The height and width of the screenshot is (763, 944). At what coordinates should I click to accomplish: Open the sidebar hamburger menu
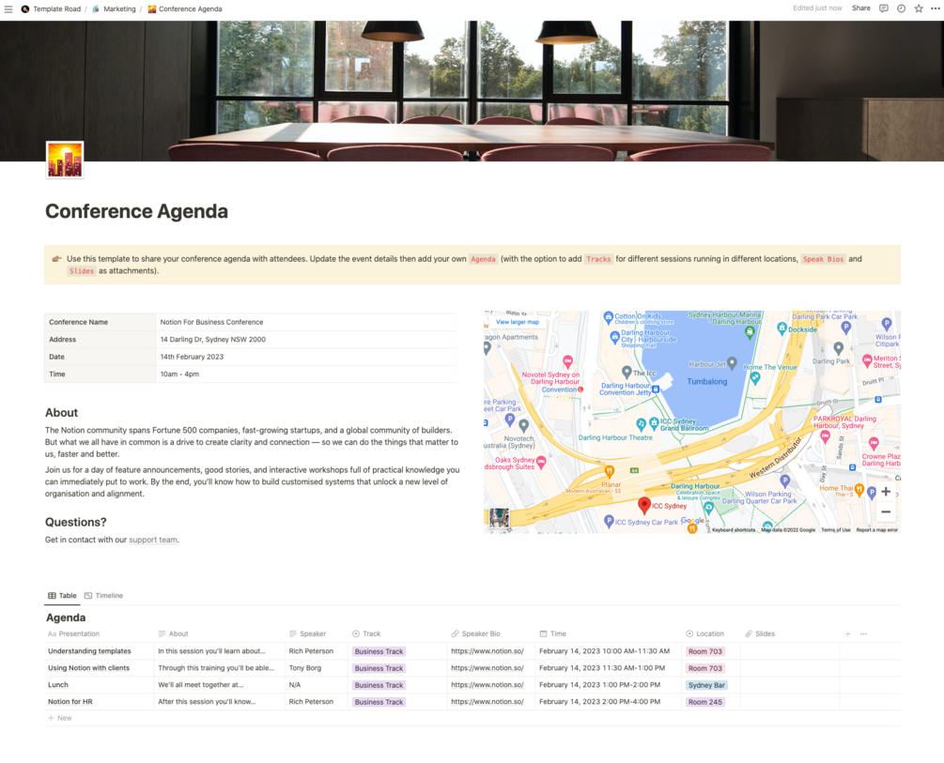pos(8,9)
